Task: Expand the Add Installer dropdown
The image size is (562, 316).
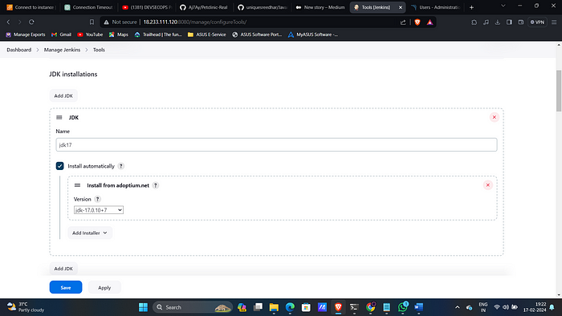Action: pos(90,233)
